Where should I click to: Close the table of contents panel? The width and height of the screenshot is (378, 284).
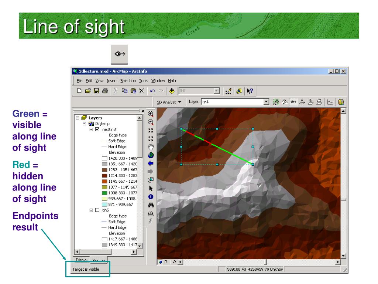coord(143,111)
